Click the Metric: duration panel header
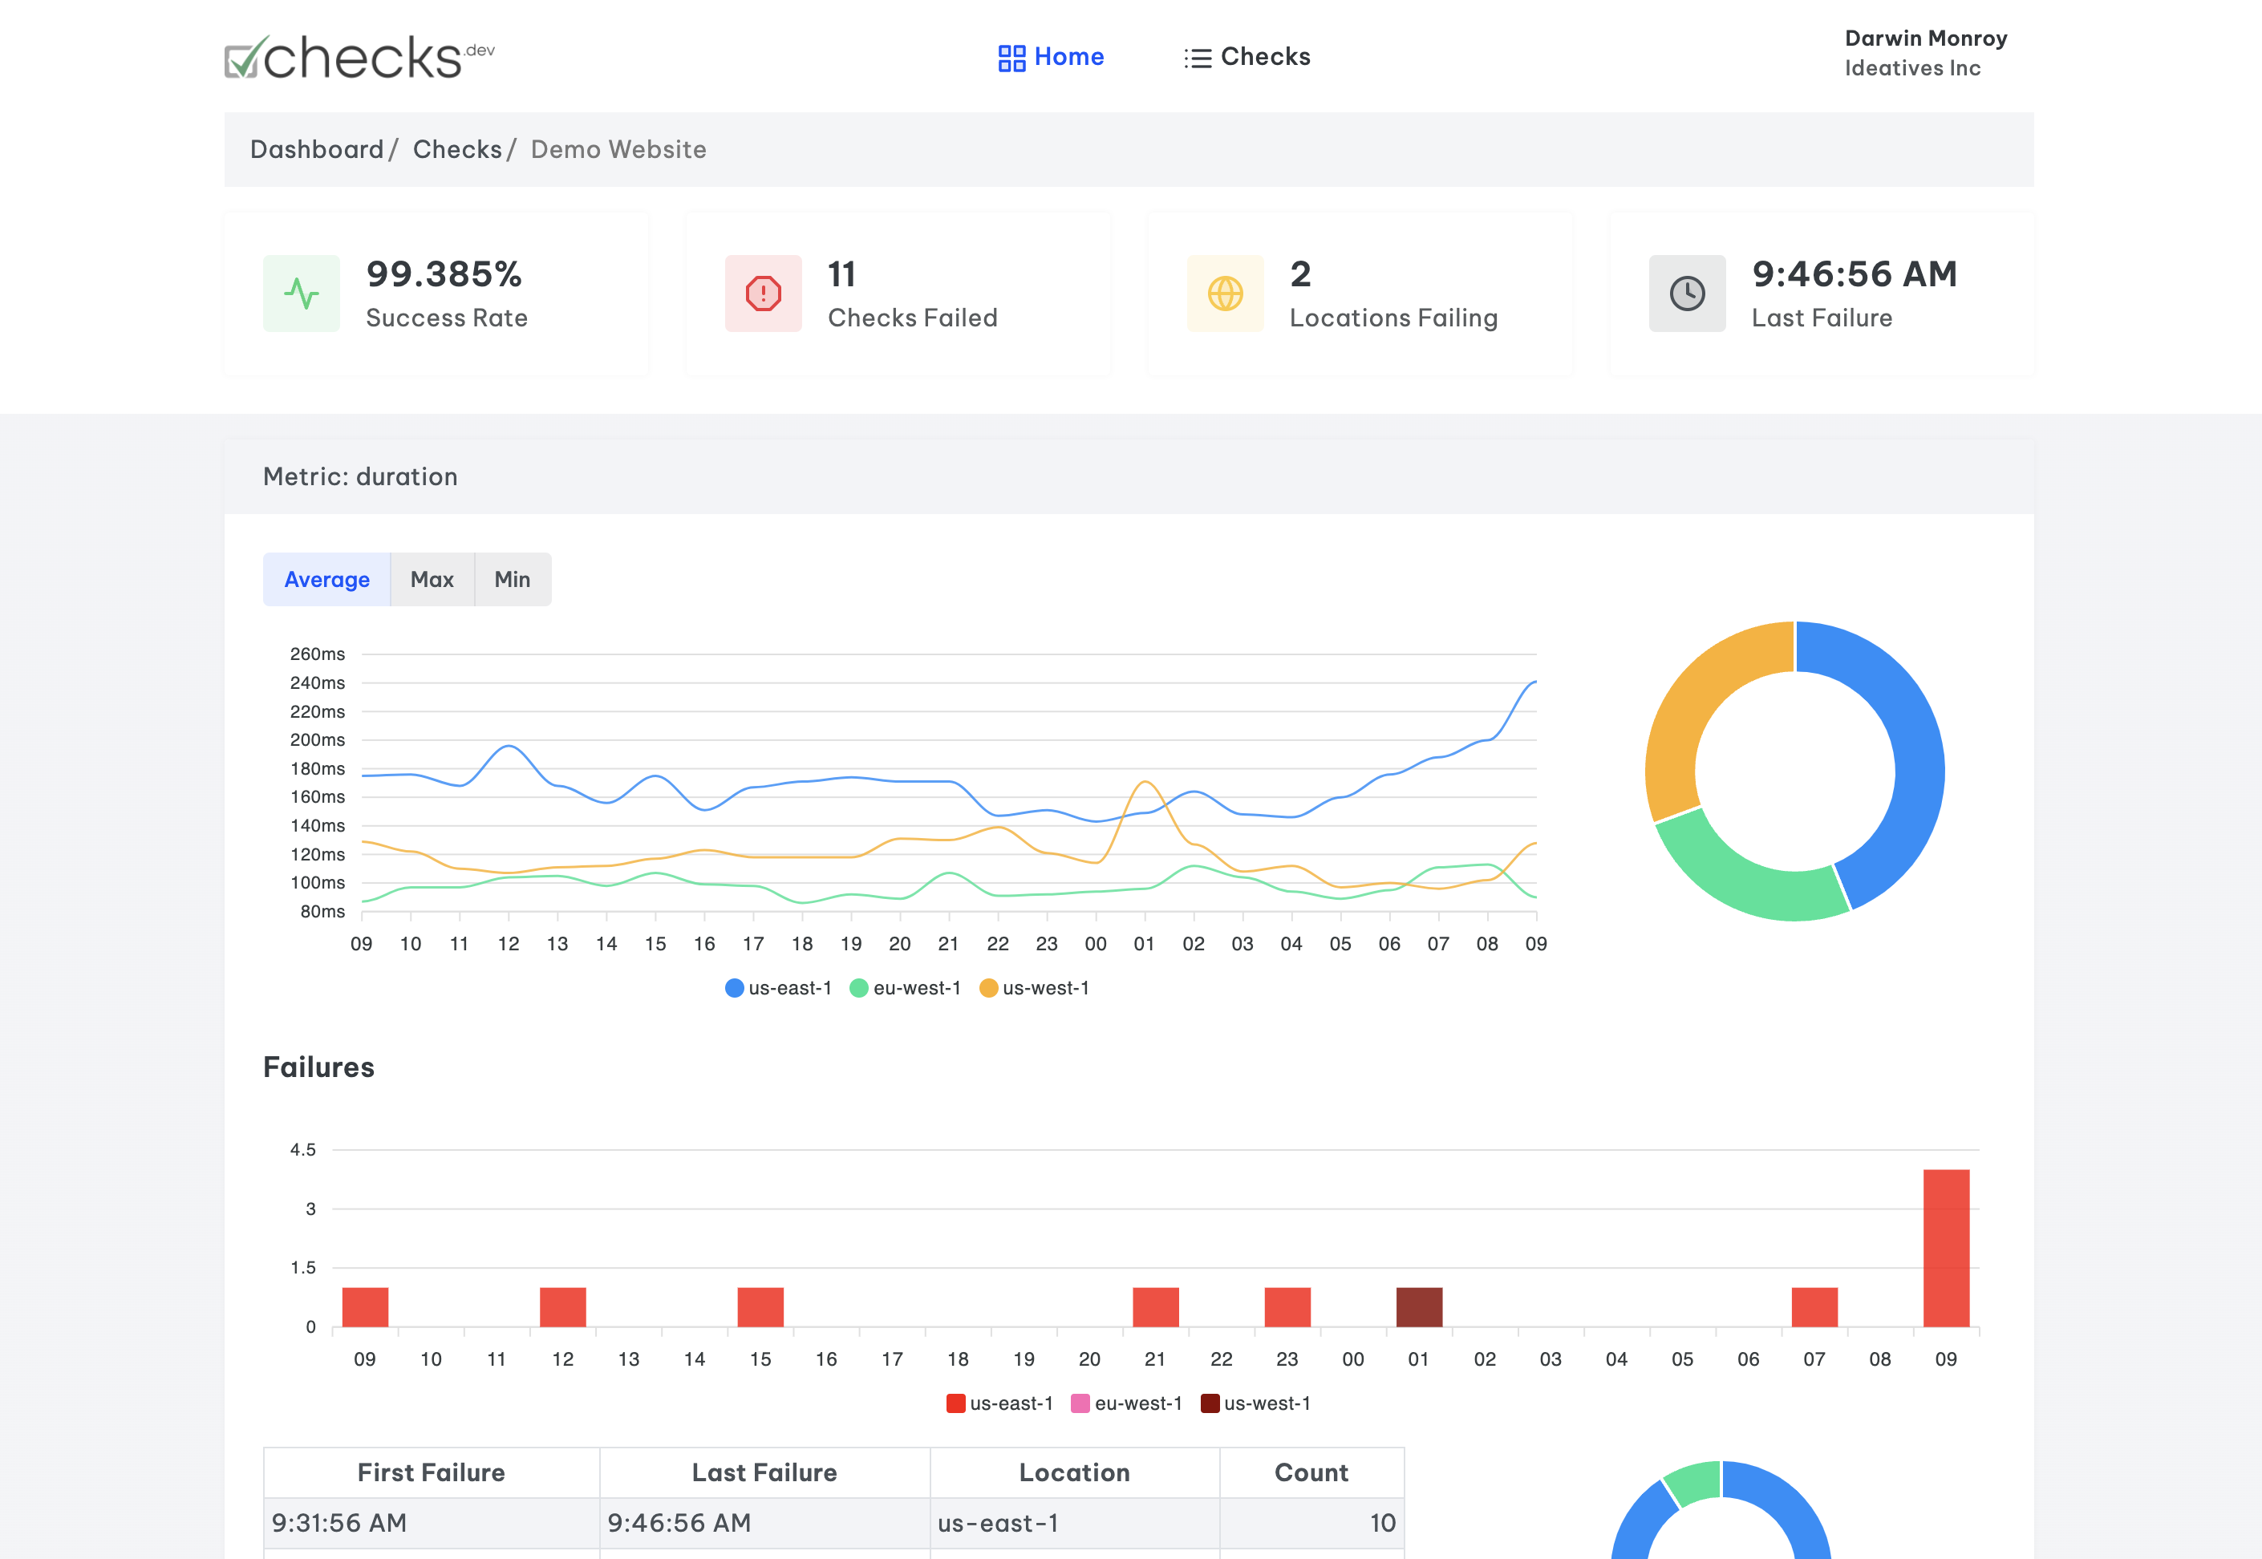Image resolution: width=2262 pixels, height=1559 pixels. (x=1129, y=476)
